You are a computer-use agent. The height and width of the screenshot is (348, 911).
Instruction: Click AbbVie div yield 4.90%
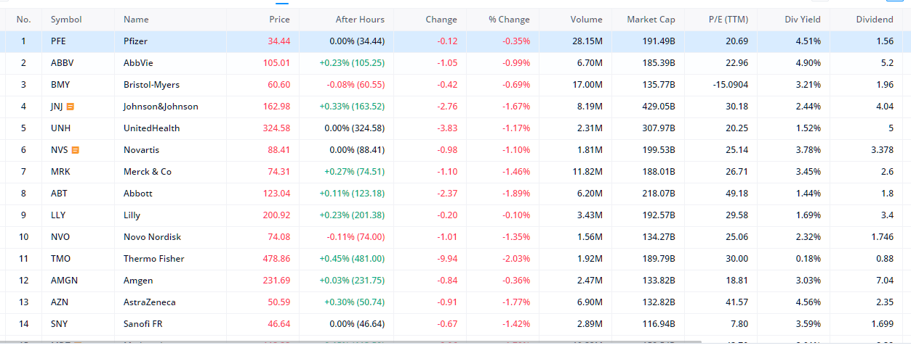tap(808, 63)
